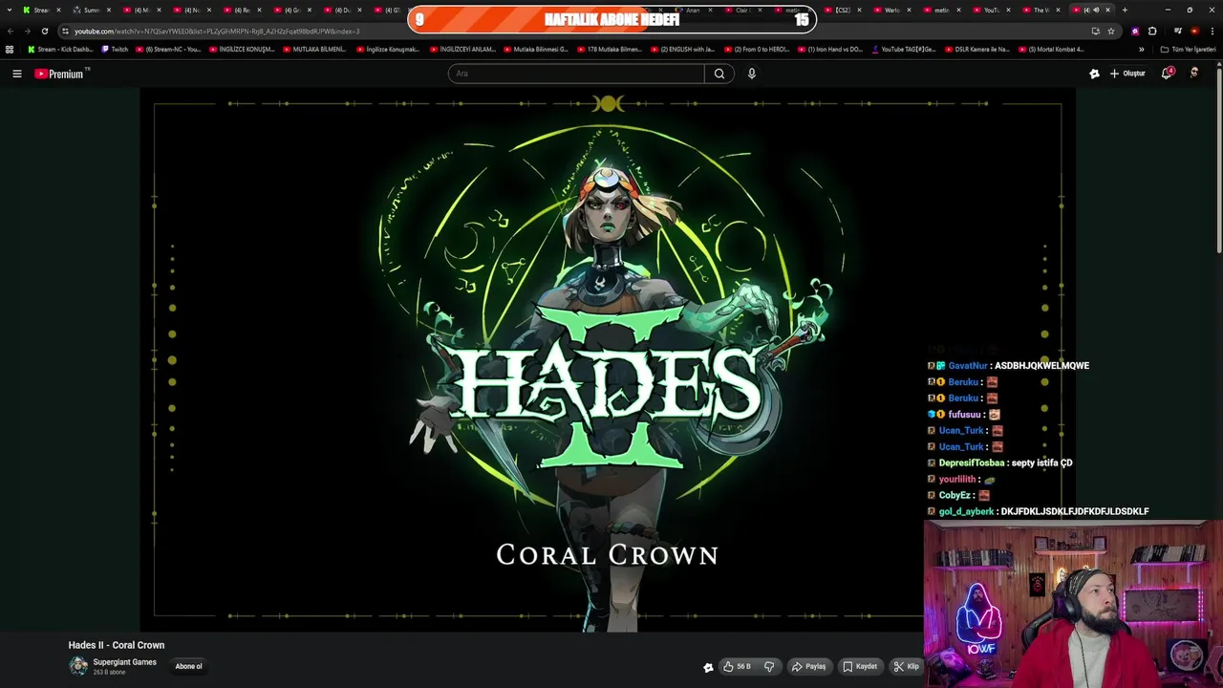Image resolution: width=1223 pixels, height=688 pixels.
Task: Open the YouTube hamburger guide menu
Action: [x=16, y=74]
